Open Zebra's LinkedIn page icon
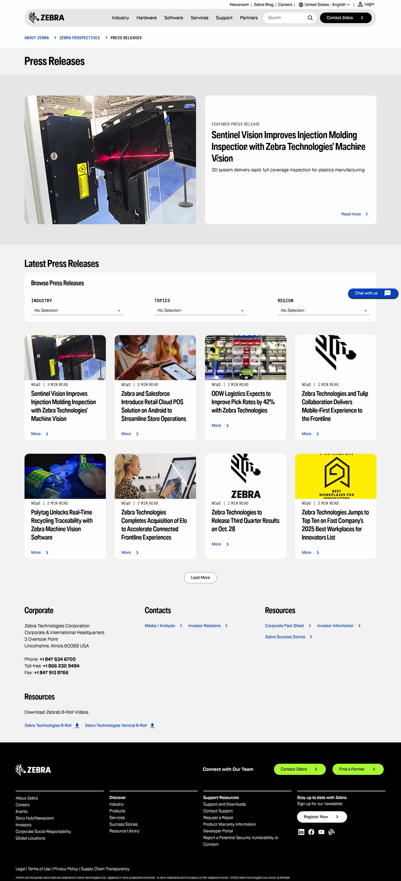The height and width of the screenshot is (881, 401). coord(301,832)
